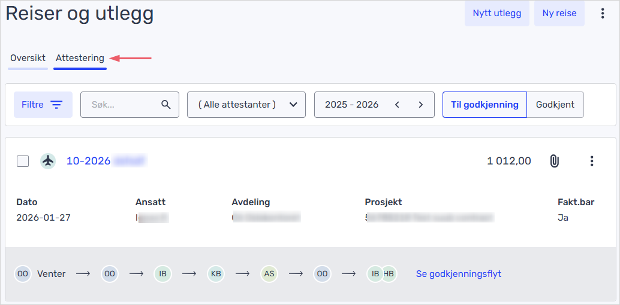Go to previous period with left chevron
The image size is (620, 305).
(x=397, y=105)
